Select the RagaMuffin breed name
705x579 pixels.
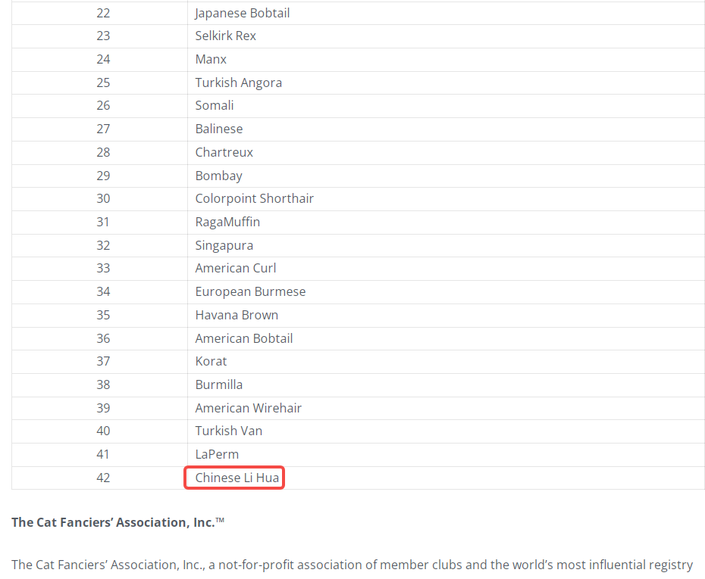click(227, 222)
